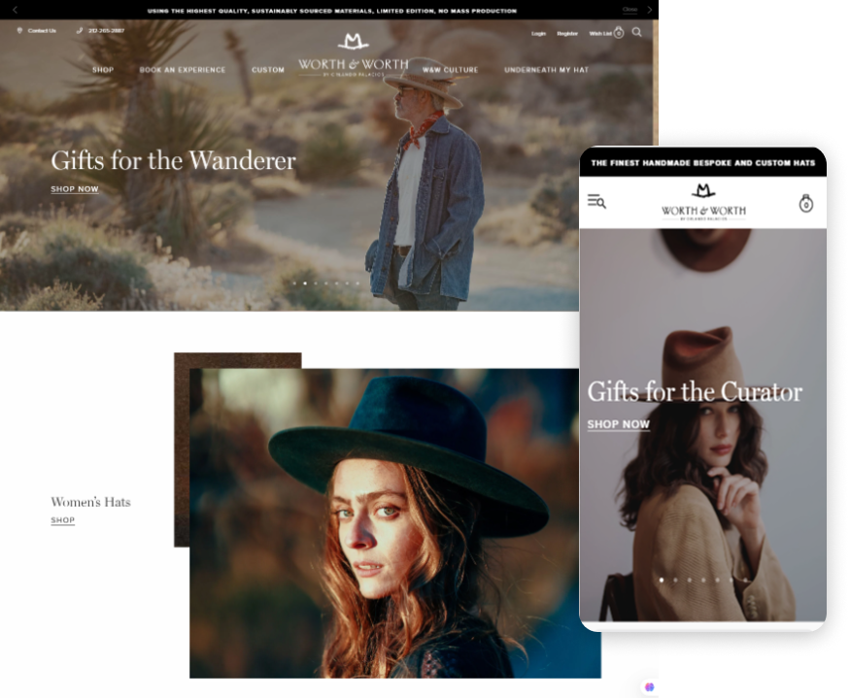Open the W&W Culture menu

(x=450, y=70)
